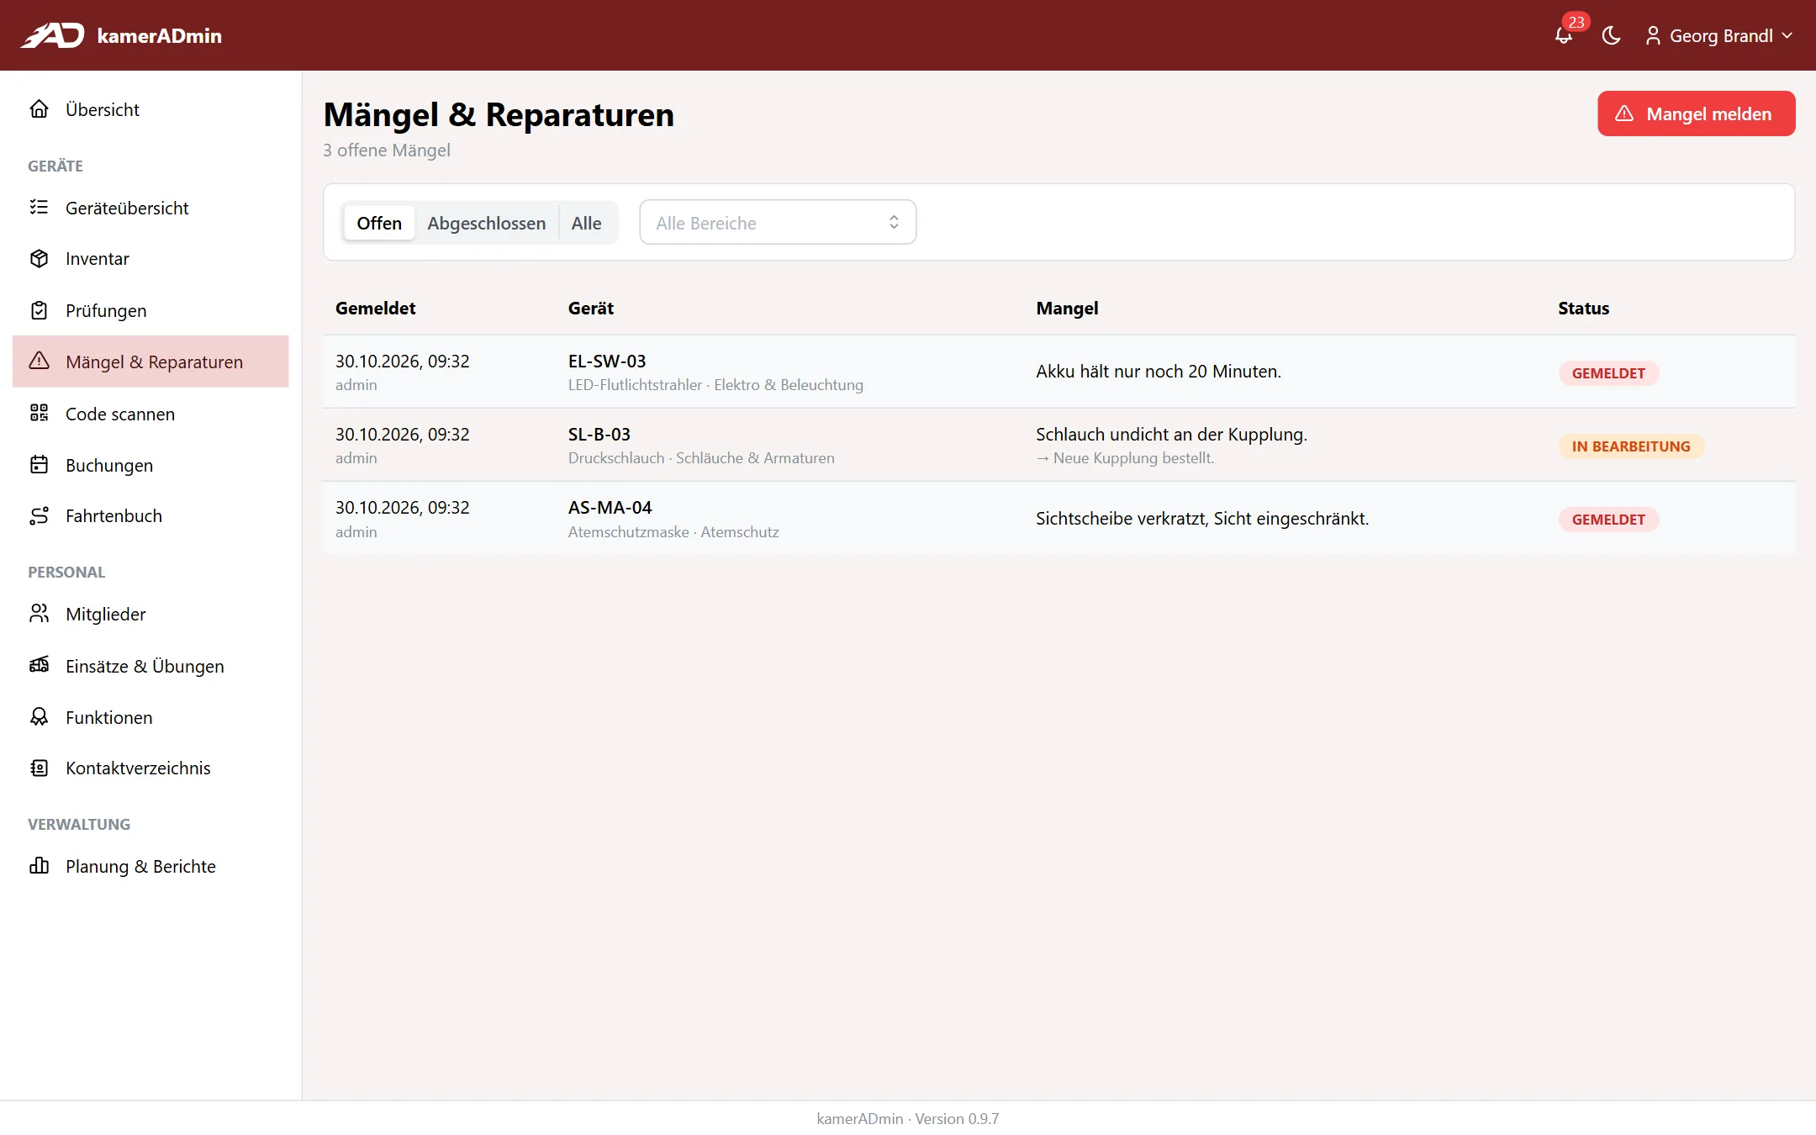Click the Prüfungen clipboard icon

pyautogui.click(x=39, y=310)
